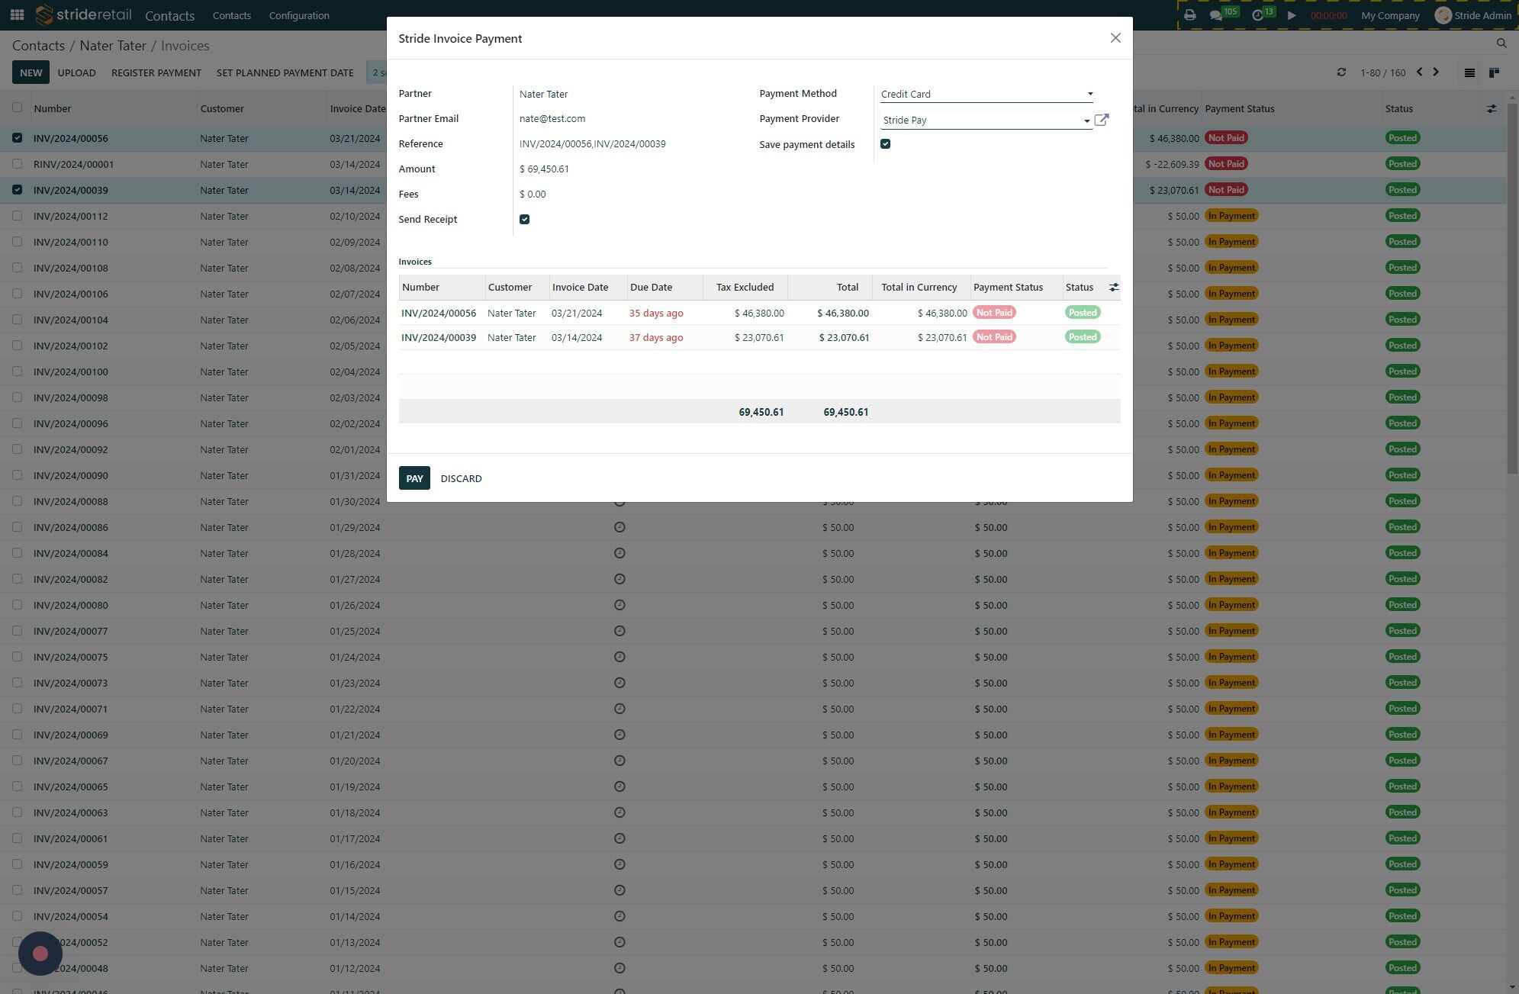The image size is (1519, 994).
Task: Uncheck Save payment details checkbox
Action: point(885,144)
